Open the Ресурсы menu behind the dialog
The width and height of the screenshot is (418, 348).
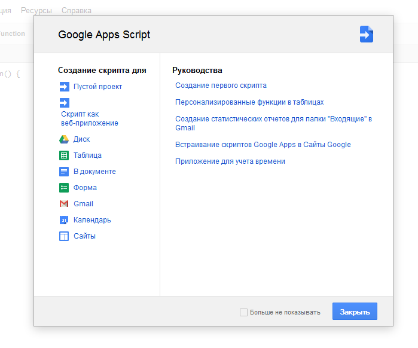(36, 10)
